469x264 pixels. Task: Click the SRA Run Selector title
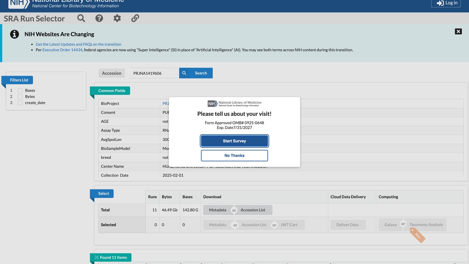34,19
